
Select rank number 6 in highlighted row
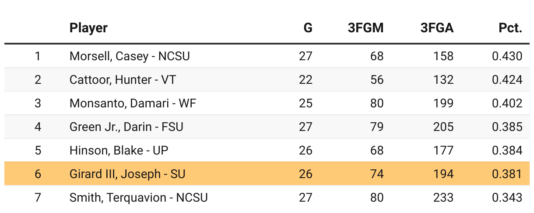coord(38,174)
